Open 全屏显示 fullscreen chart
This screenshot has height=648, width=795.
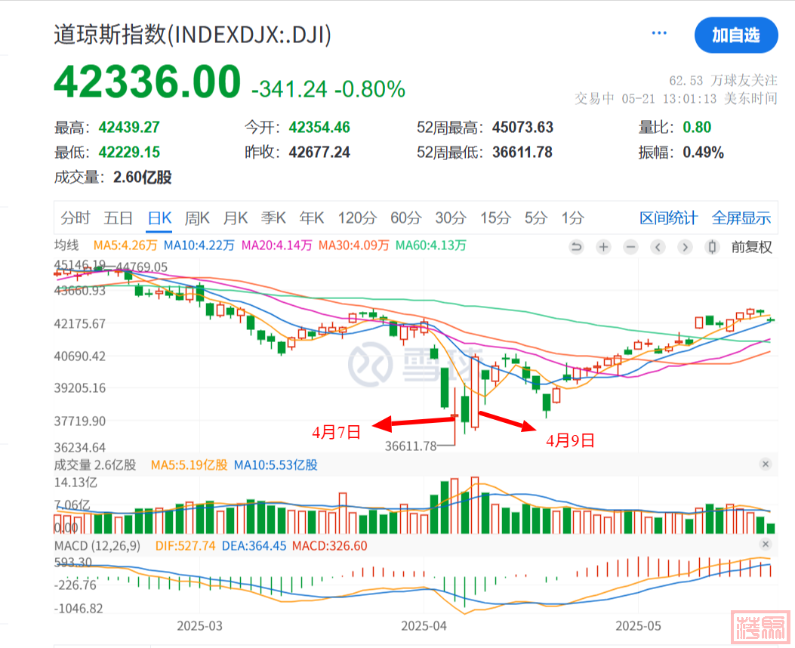(741, 218)
